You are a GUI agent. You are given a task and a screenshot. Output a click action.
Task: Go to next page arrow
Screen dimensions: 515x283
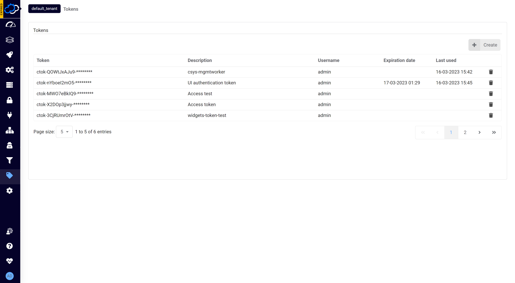coord(480,133)
